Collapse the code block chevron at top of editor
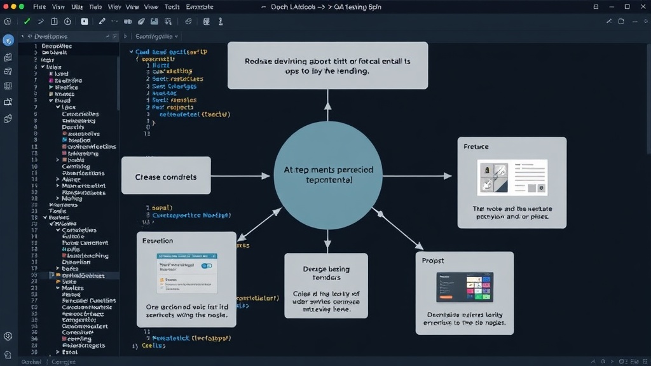651x366 pixels. pyautogui.click(x=131, y=52)
